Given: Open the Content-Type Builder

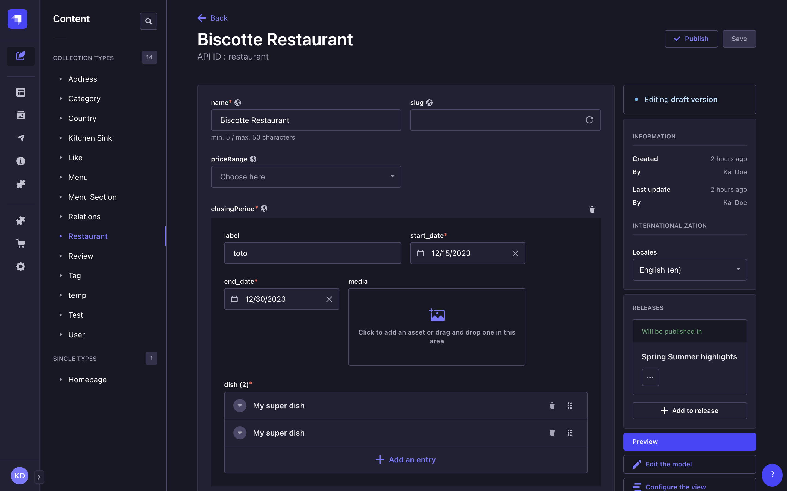Looking at the screenshot, I should 20,92.
